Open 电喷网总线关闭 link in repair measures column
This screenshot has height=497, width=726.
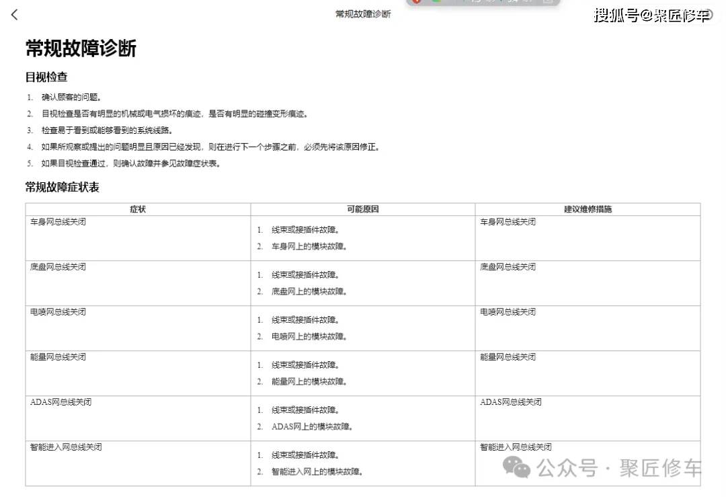click(x=508, y=312)
